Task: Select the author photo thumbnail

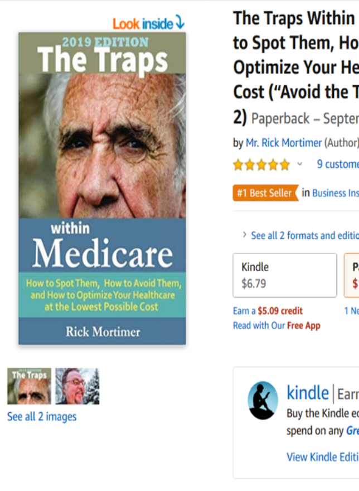Action: point(77,386)
